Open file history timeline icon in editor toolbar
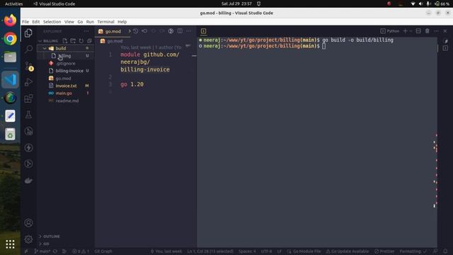Viewport: 453px width, 255px height. (135, 31)
